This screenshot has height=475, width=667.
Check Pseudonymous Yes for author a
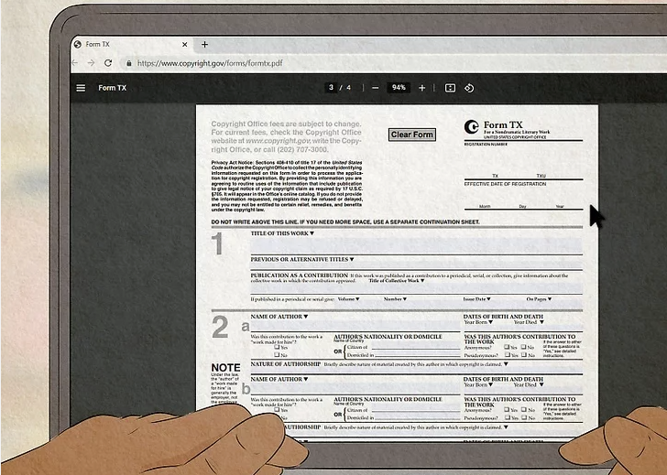pyautogui.click(x=507, y=355)
